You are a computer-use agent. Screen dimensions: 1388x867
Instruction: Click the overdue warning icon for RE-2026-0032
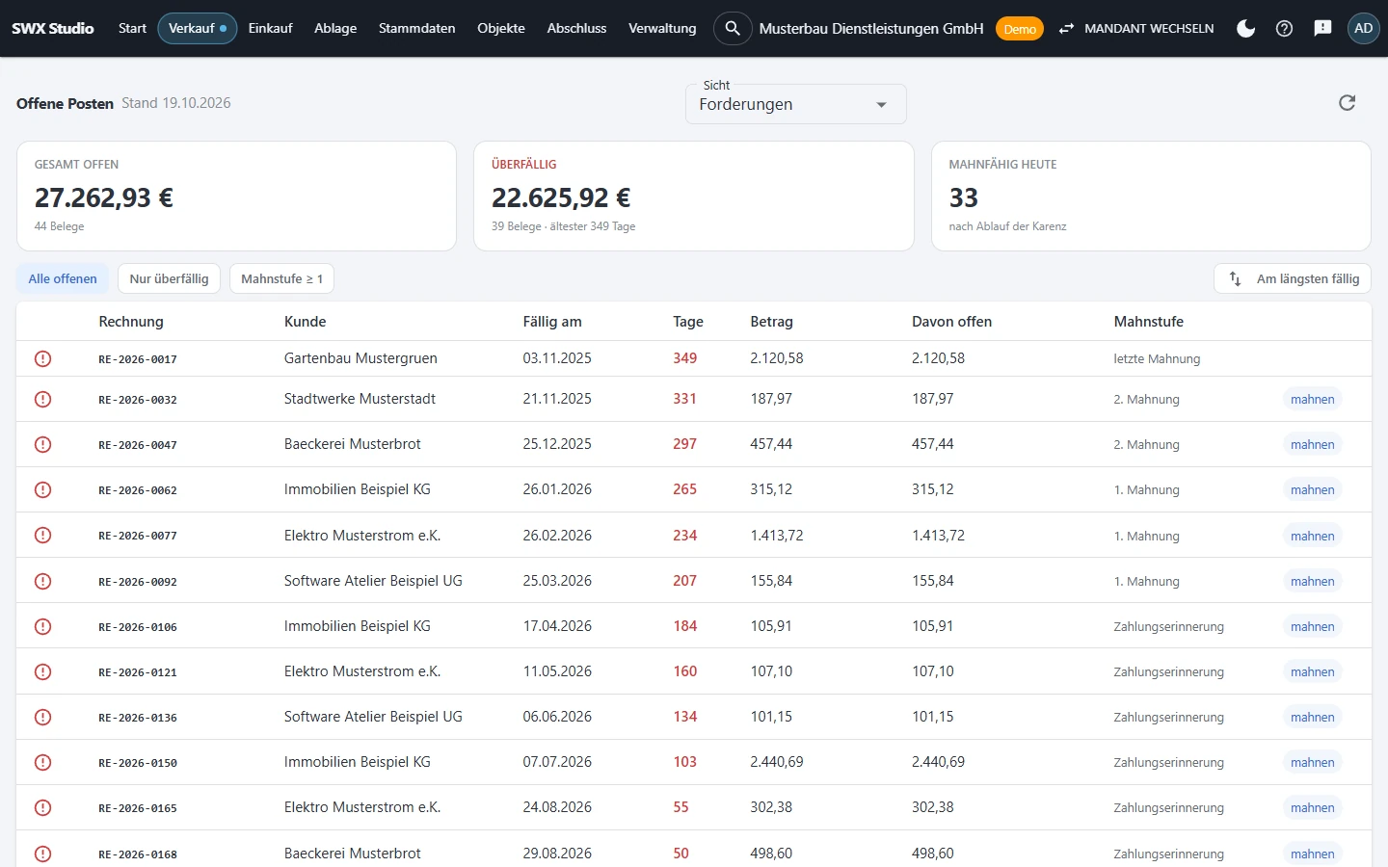(x=43, y=399)
